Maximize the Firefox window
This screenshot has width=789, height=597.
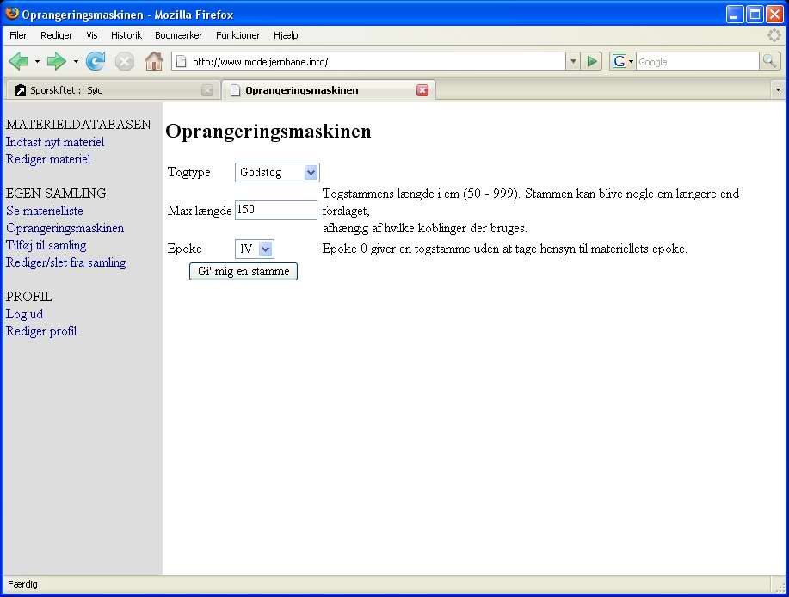pyautogui.click(x=755, y=14)
